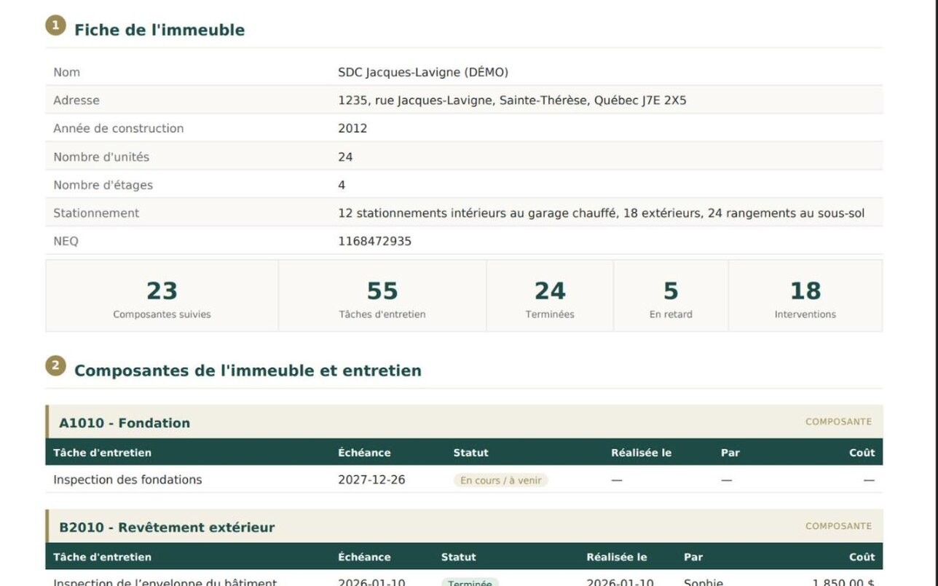This screenshot has width=938, height=586.
Task: Select the 5 En retard stat card
Action: click(x=671, y=296)
